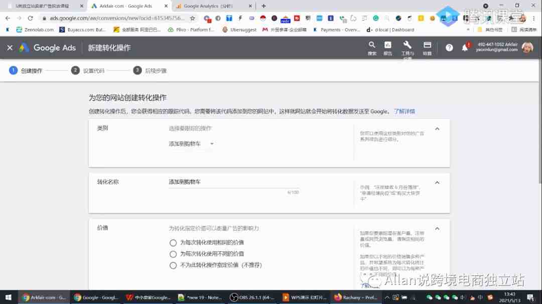
Task: Select 为每次转化使用不同的价值 radio option
Action: click(x=173, y=254)
